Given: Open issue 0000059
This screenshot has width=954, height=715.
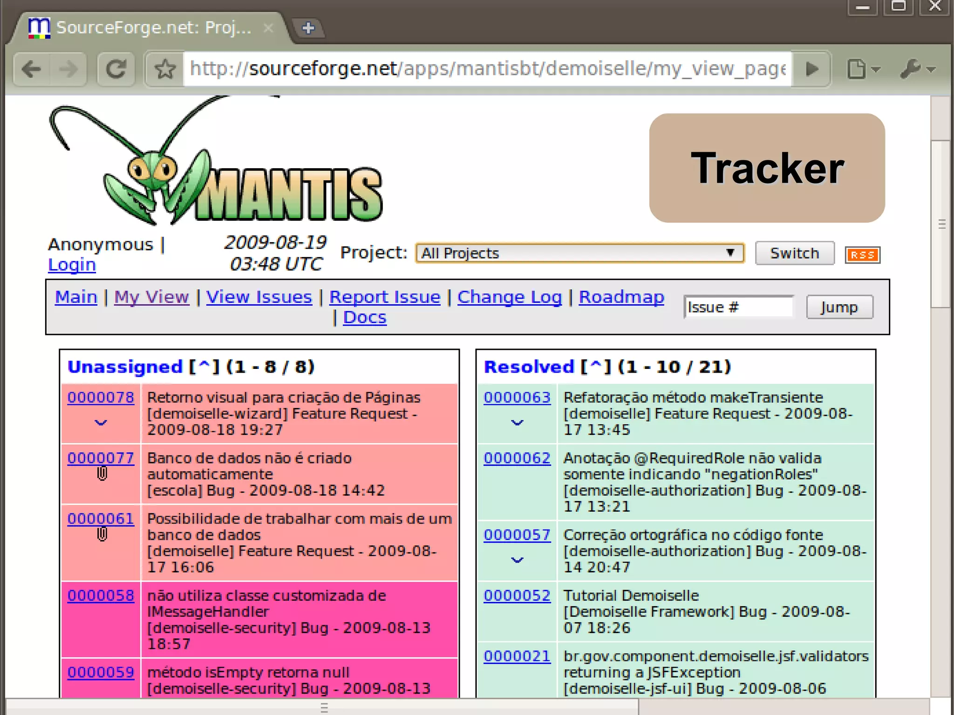Looking at the screenshot, I should click(101, 672).
